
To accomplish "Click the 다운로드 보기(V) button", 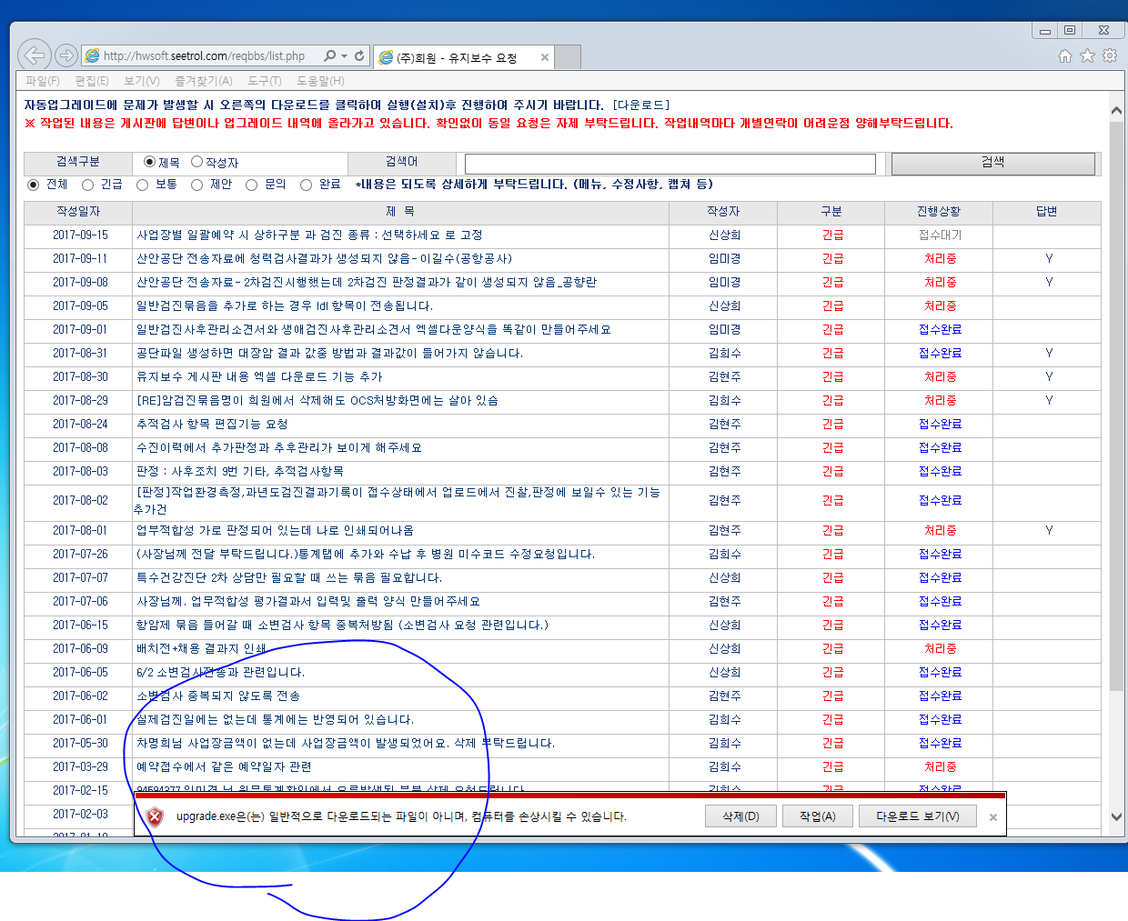I will (918, 816).
